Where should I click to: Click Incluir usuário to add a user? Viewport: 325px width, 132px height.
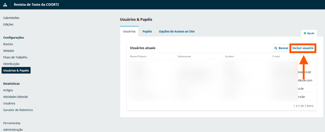click(x=303, y=48)
